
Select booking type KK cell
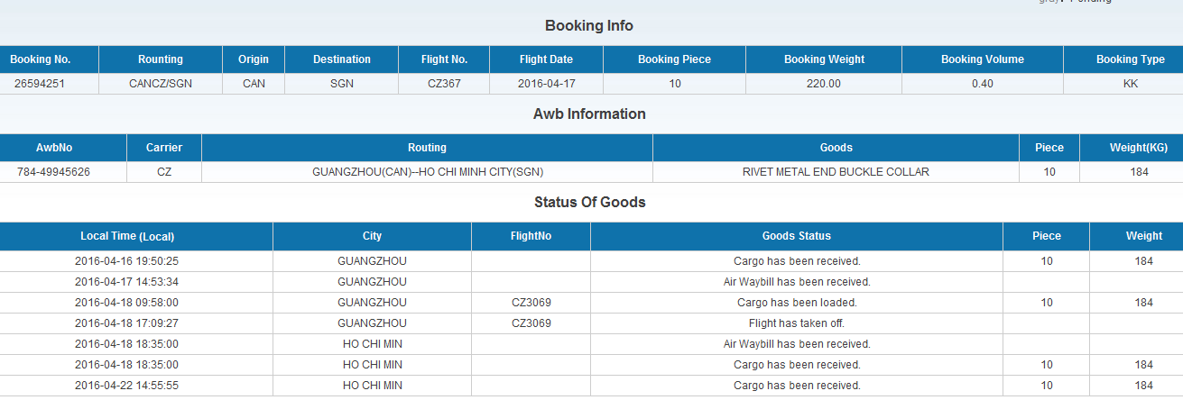[1130, 83]
